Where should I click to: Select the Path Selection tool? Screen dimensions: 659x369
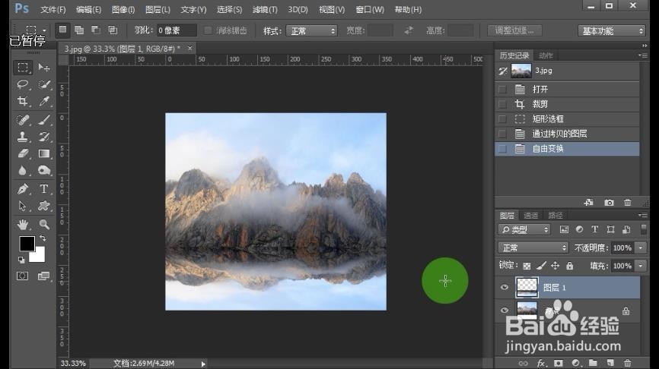pos(23,206)
